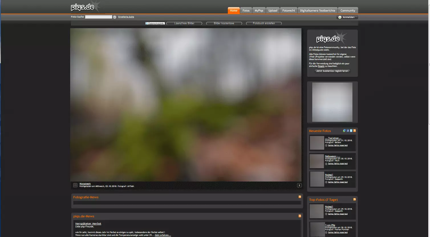
Task: Focus the Foto-Suche text field
Action: (x=99, y=17)
